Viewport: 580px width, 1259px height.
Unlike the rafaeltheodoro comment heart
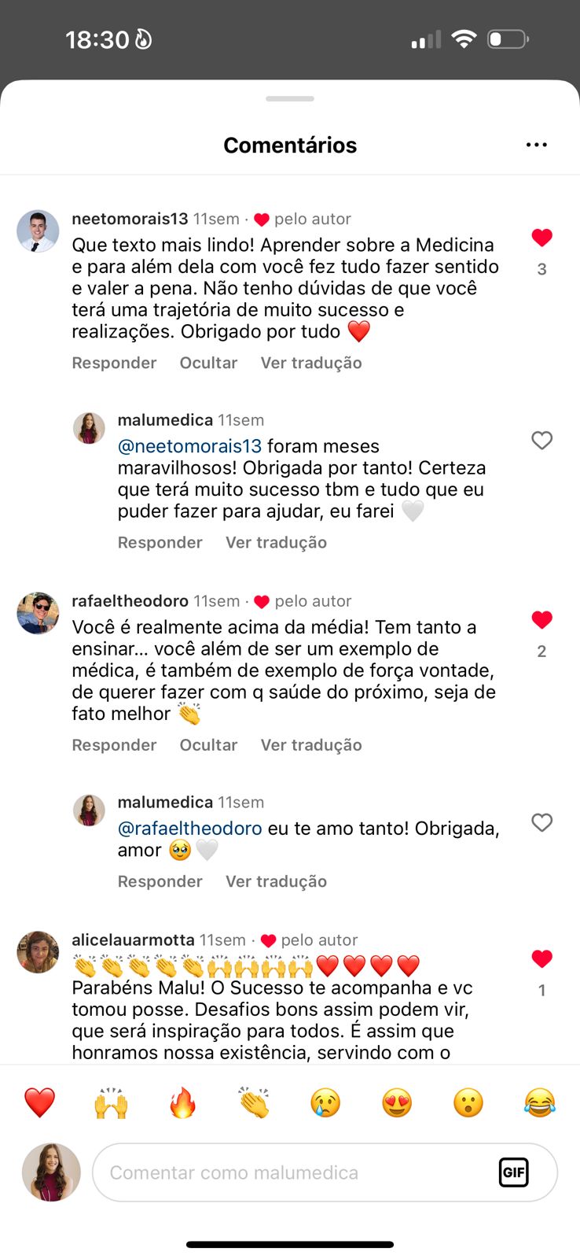coord(541,620)
